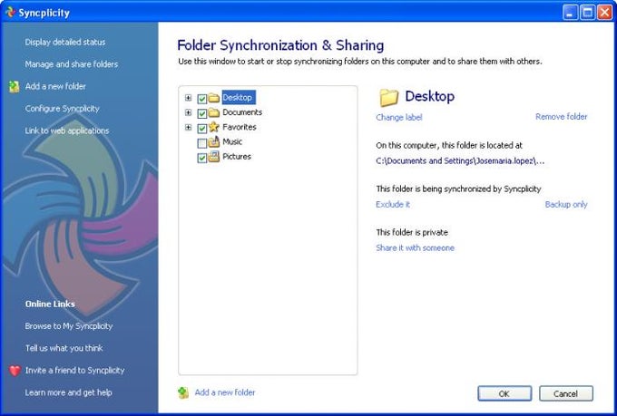This screenshot has height=416, width=617.
Task: Check the Music folder checkbox
Action: point(201,143)
